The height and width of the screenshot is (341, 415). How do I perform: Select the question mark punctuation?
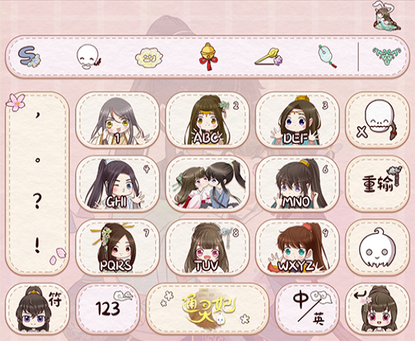tap(38, 201)
